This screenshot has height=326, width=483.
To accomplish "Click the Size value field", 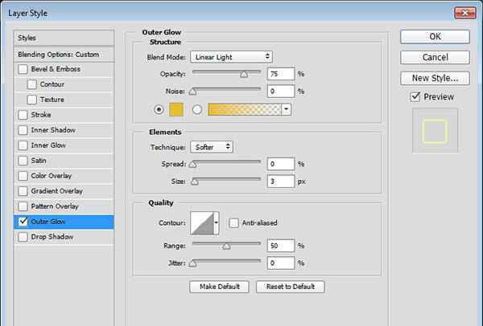I will click(x=281, y=181).
